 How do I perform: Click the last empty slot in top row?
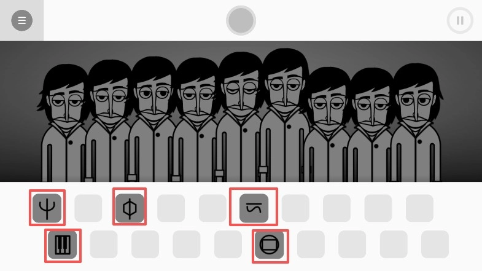pyautogui.click(x=419, y=208)
